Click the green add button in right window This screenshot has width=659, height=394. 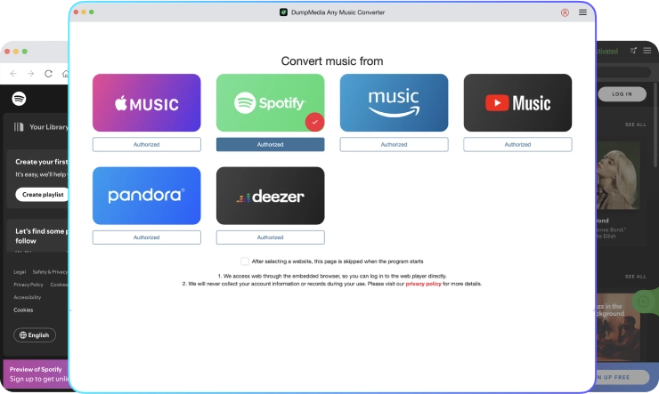tap(644, 301)
